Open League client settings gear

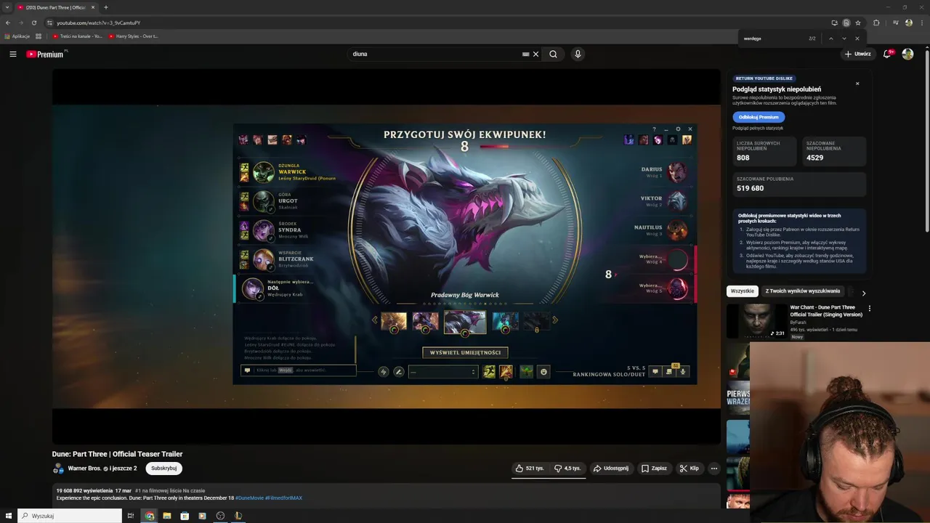[678, 129]
